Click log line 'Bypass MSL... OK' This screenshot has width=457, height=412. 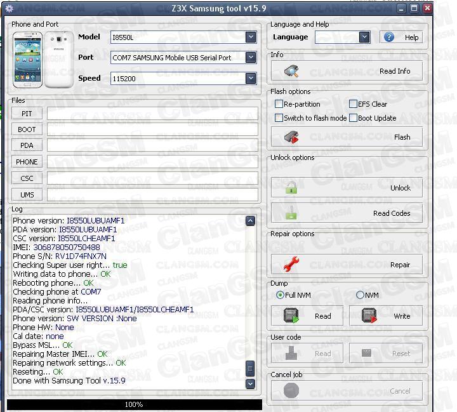click(43, 345)
